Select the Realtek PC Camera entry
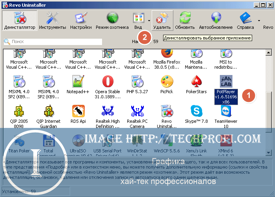The image size is (275, 197). pos(137,116)
